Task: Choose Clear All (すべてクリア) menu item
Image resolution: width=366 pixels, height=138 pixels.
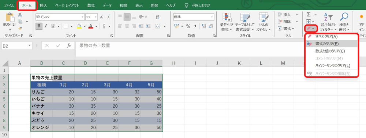Action: (x=332, y=36)
